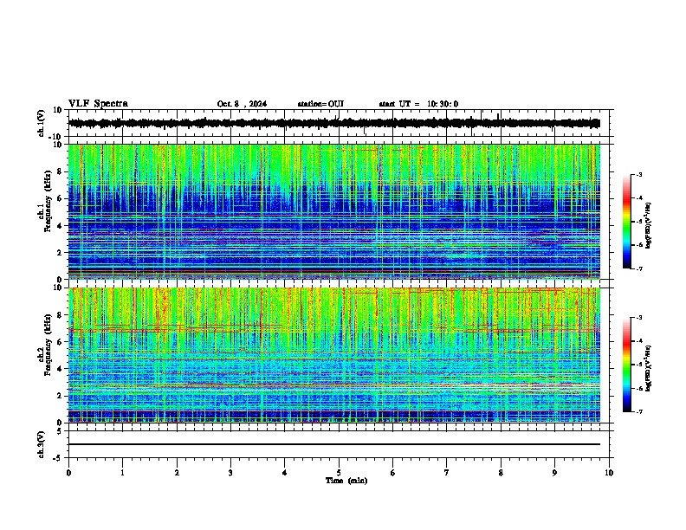Image resolution: width=686 pixels, height=530 pixels.
Task: Click the "Time (min)" x-axis label
Action: (x=346, y=481)
